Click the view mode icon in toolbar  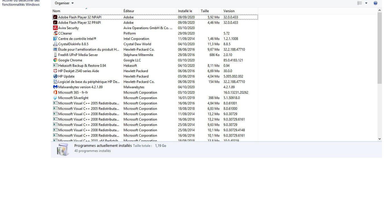360,3
